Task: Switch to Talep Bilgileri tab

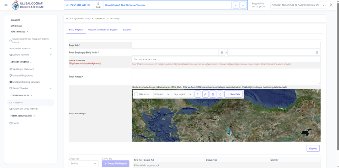Action: click(x=76, y=30)
